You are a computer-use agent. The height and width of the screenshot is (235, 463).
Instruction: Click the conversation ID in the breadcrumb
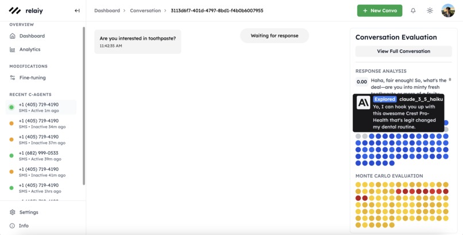217,10
